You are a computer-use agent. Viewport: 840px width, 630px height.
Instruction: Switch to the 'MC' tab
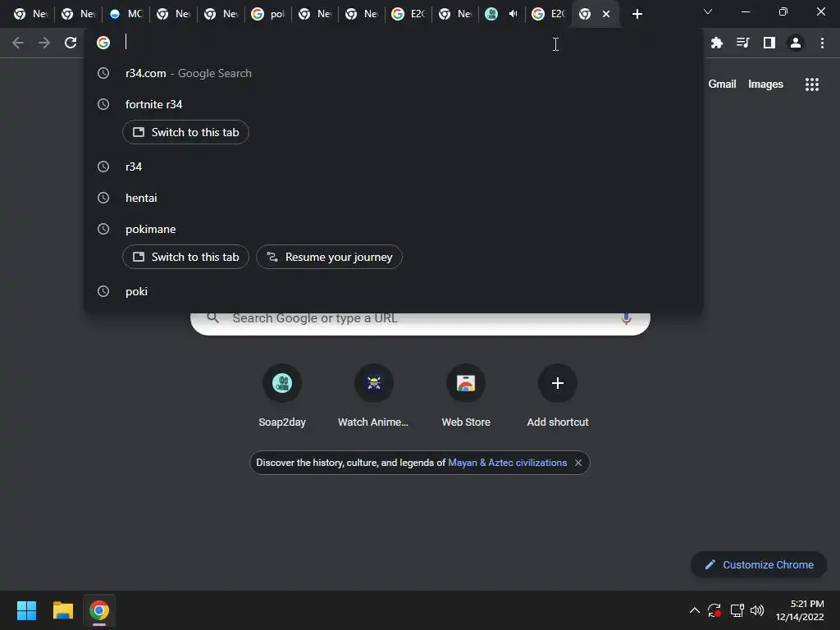[126, 14]
